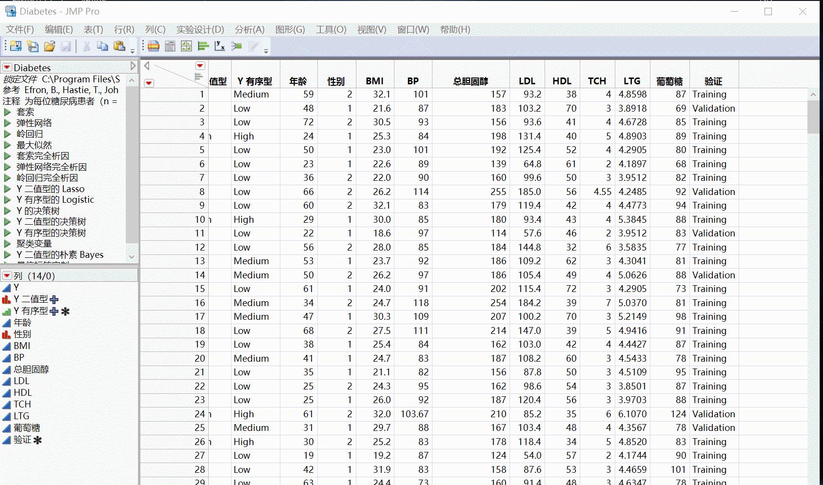Open the red triangle menu for Diabetes table
This screenshot has height=485, width=823.
click(6, 67)
